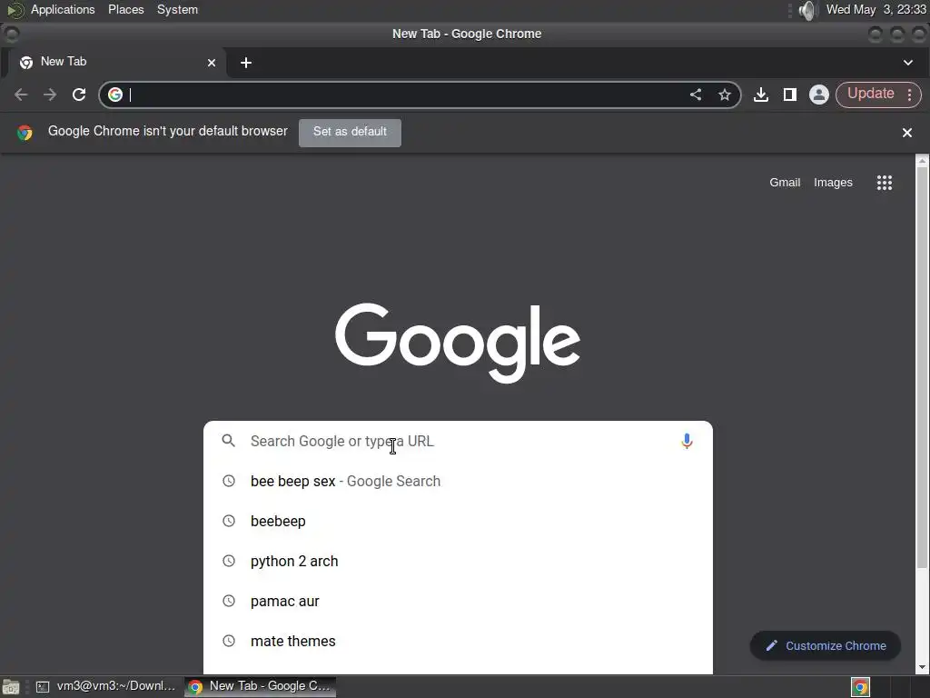Select 'pamac aur' suggestion

[458, 601]
